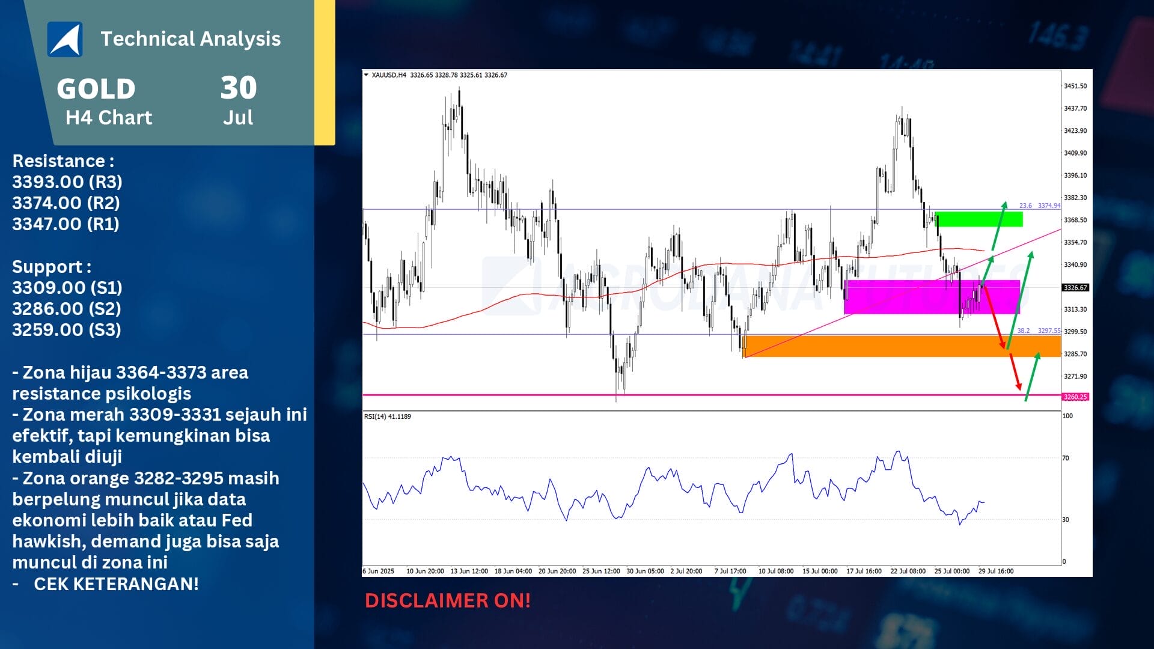Image resolution: width=1154 pixels, height=649 pixels.
Task: Click the blue arrow logo icon
Action: (65, 39)
